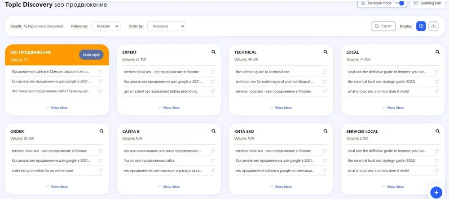The image size is (449, 199).
Task: Click the 'Volume: 90 500' text
Action: pyautogui.click(x=22, y=138)
